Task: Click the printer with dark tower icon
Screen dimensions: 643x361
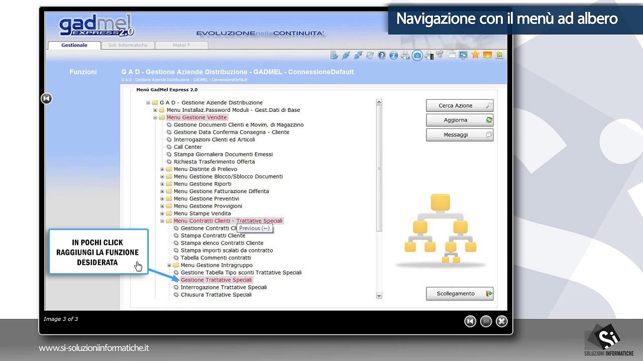Action: [x=429, y=56]
